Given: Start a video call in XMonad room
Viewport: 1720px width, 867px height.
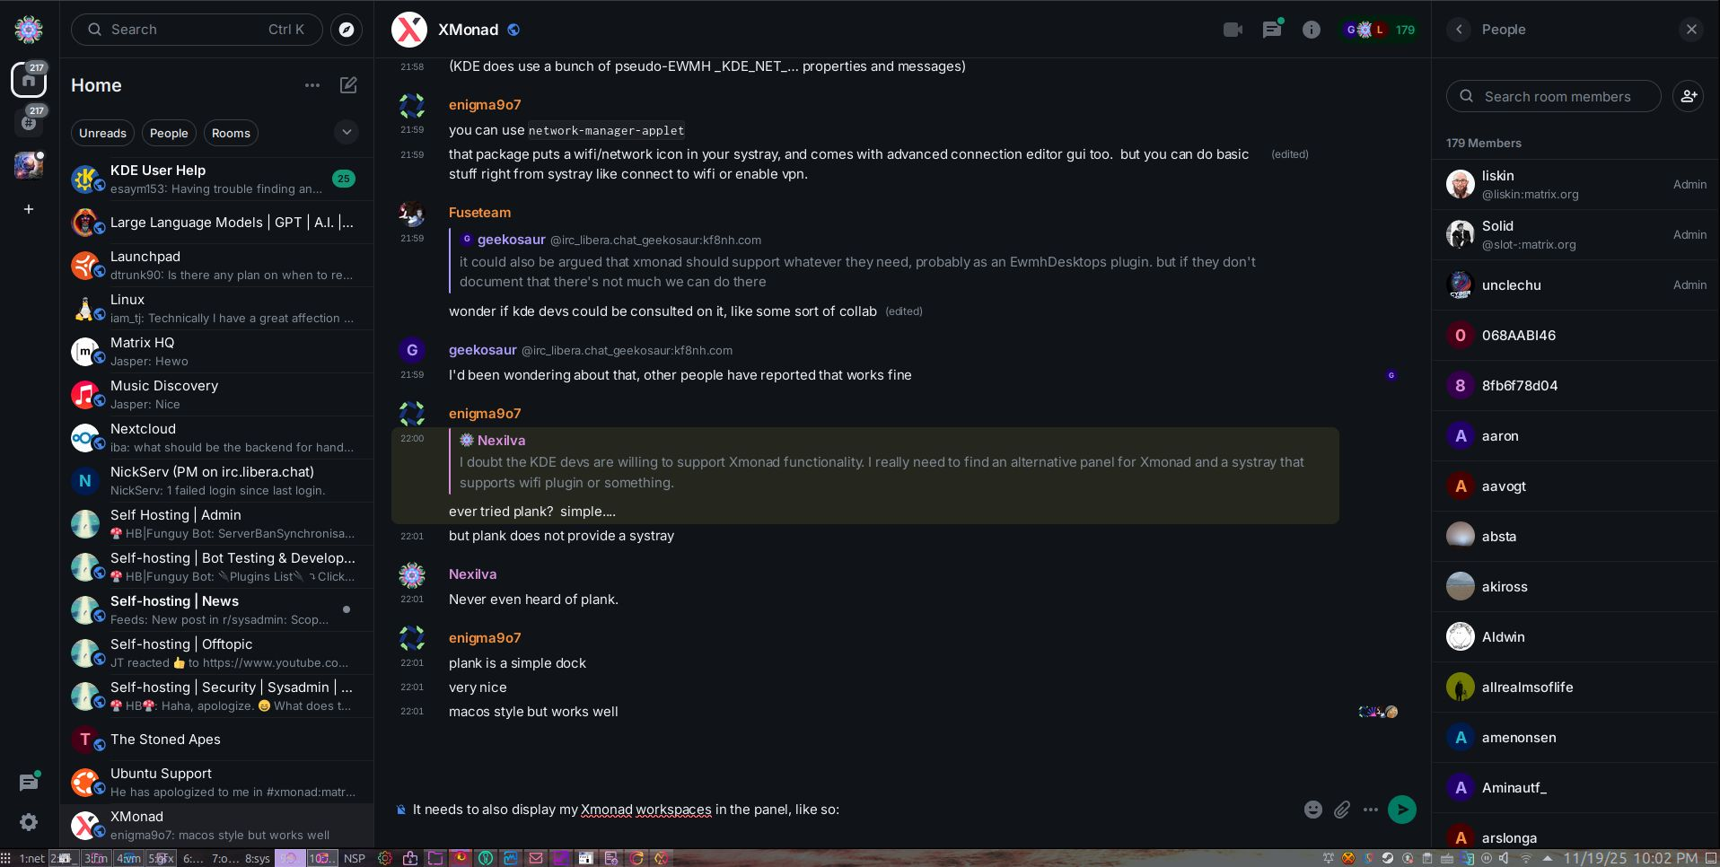Looking at the screenshot, I should click(1233, 30).
